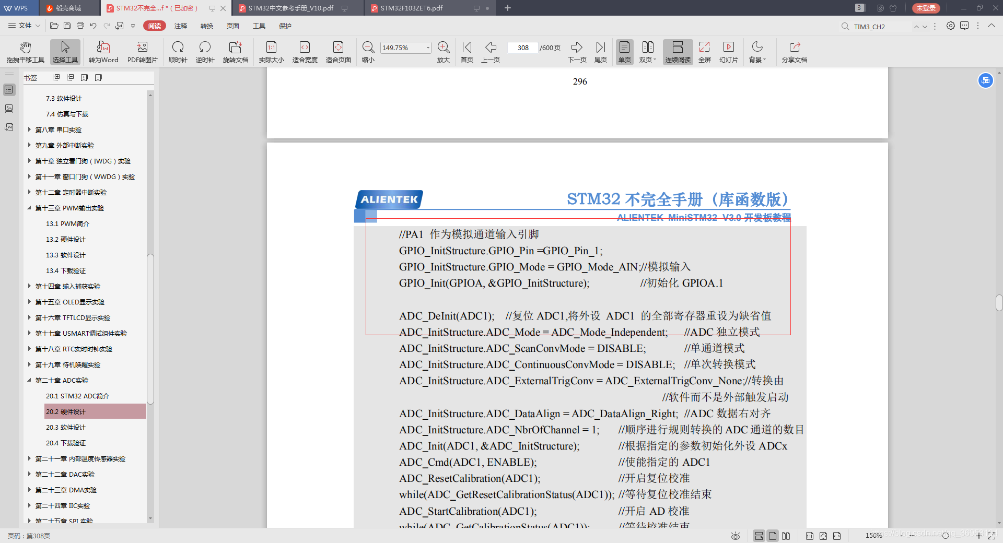Screen dimensions: 1003x543
Task: Click the undo arrow icon
Action: pyautogui.click(x=93, y=26)
